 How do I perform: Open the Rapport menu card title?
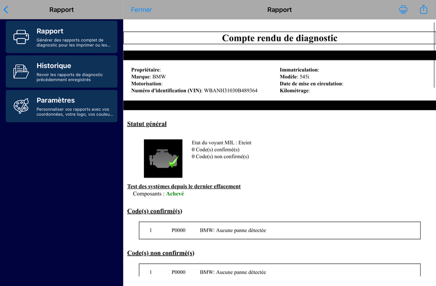point(50,31)
